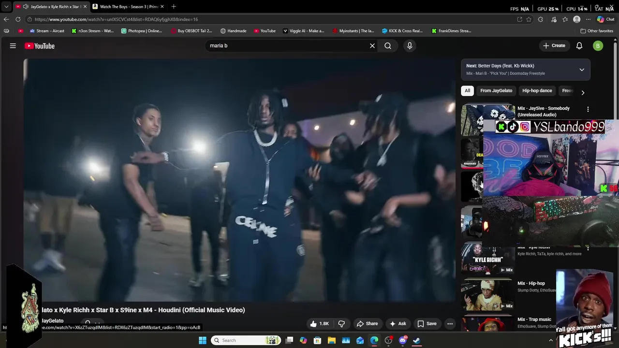The height and width of the screenshot is (348, 619).
Task: Expand the Next up playlist panel
Action: pyautogui.click(x=582, y=70)
